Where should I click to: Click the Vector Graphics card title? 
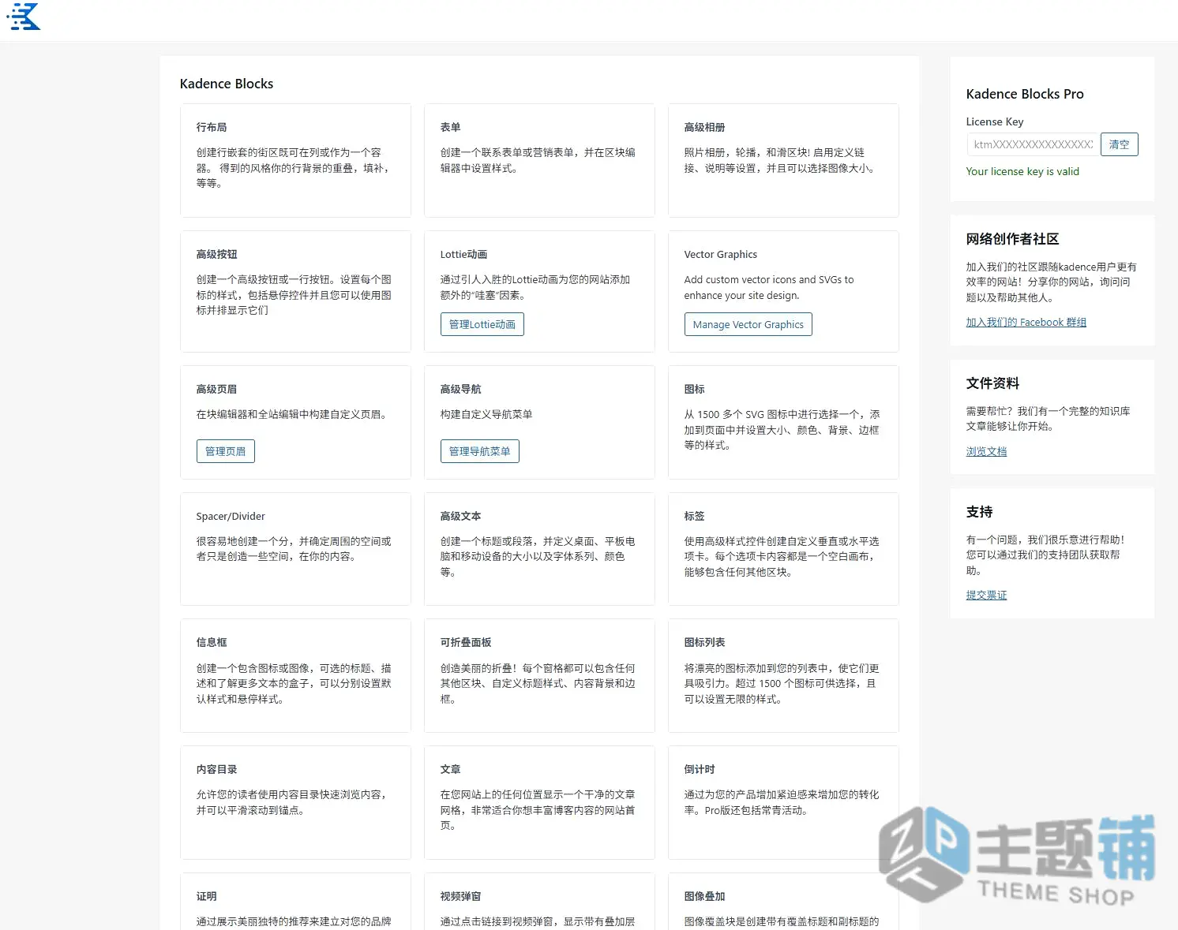(x=720, y=254)
